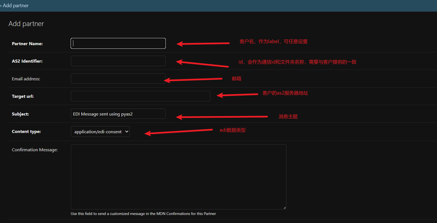
Task: Click the Add partner breadcrumb in header
Action: click(15, 6)
